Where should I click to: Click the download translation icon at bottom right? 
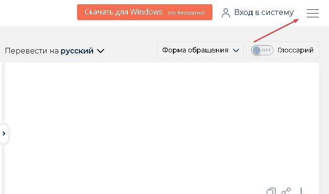[x=302, y=191]
